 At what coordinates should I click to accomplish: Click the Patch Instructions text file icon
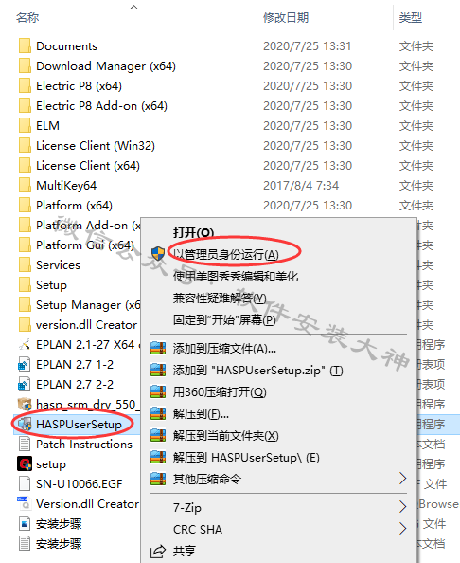(25, 445)
